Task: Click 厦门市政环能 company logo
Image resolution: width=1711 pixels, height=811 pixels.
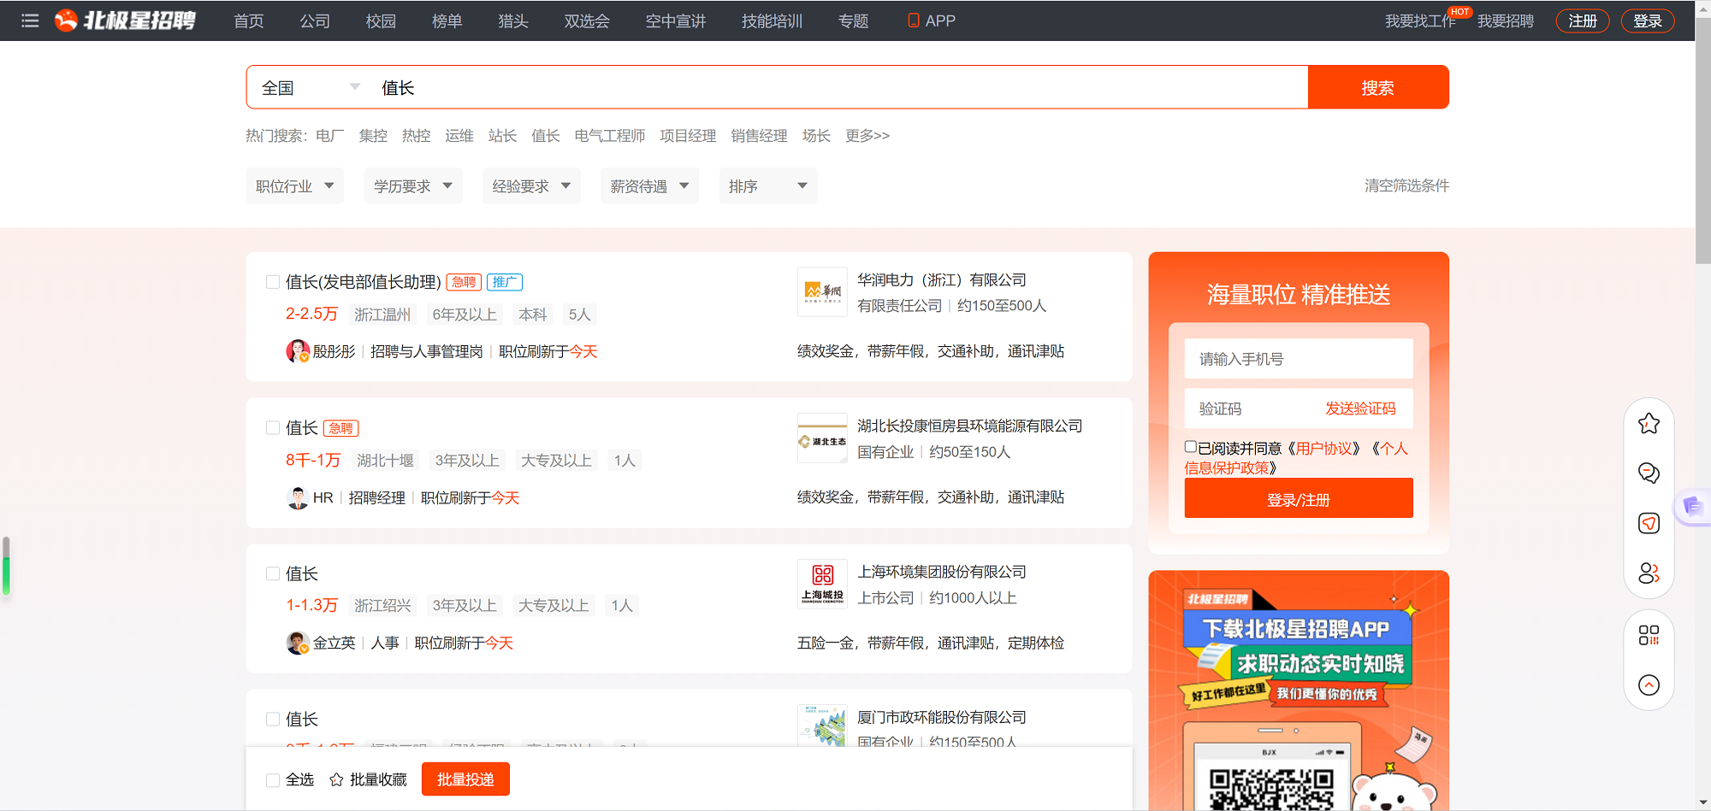Action: [x=822, y=726]
